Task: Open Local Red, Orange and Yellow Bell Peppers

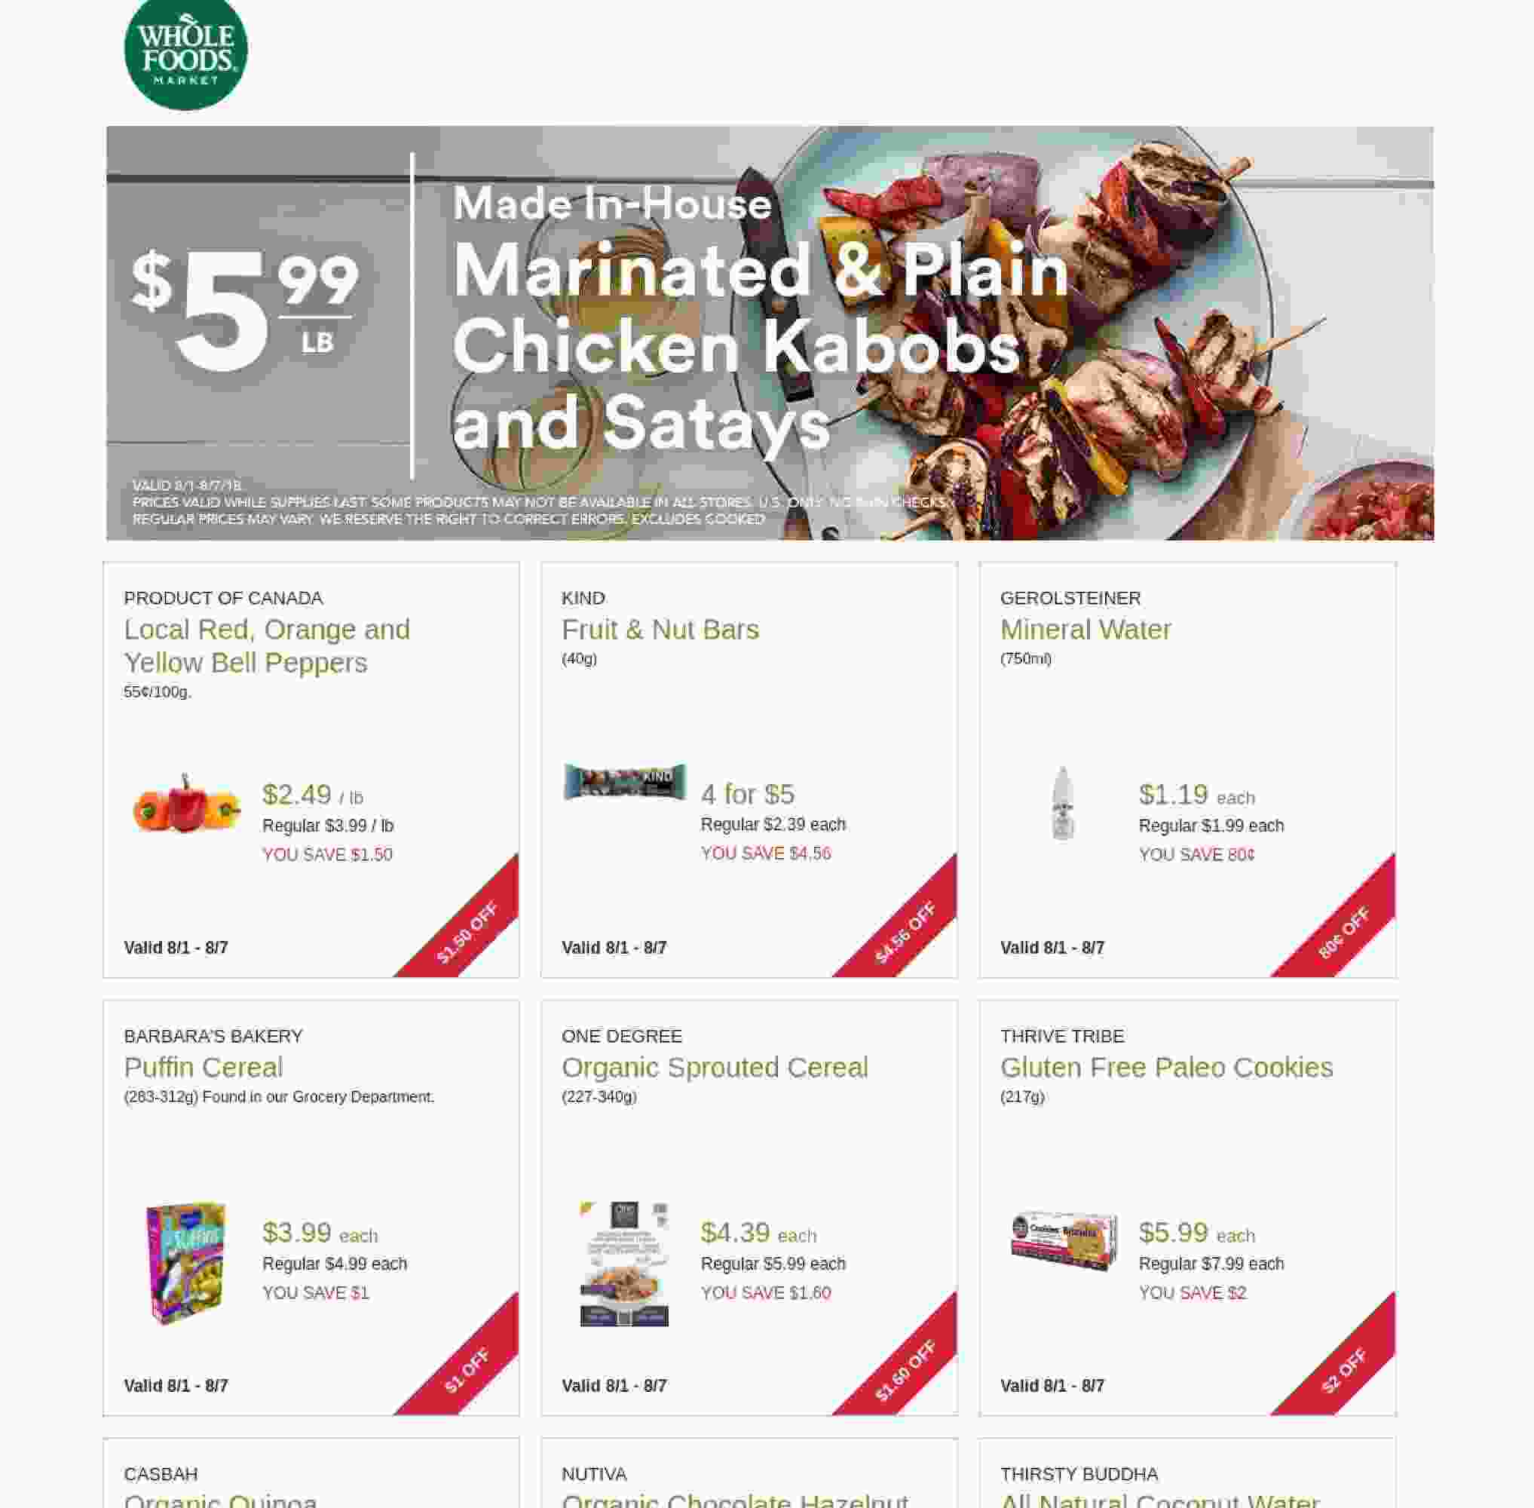Action: pyautogui.click(x=267, y=645)
